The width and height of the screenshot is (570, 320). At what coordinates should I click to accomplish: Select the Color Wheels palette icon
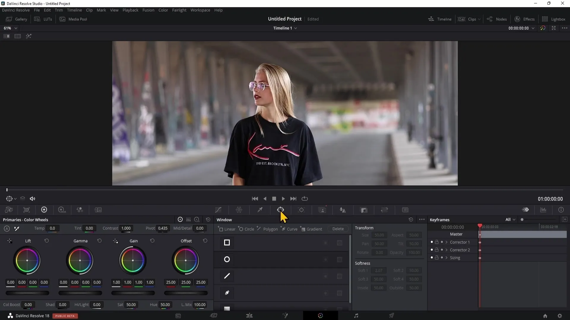pyautogui.click(x=44, y=210)
